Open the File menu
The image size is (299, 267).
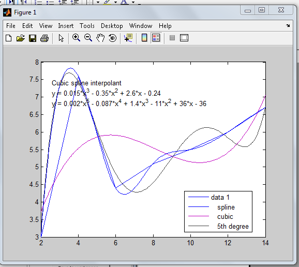(x=11, y=26)
